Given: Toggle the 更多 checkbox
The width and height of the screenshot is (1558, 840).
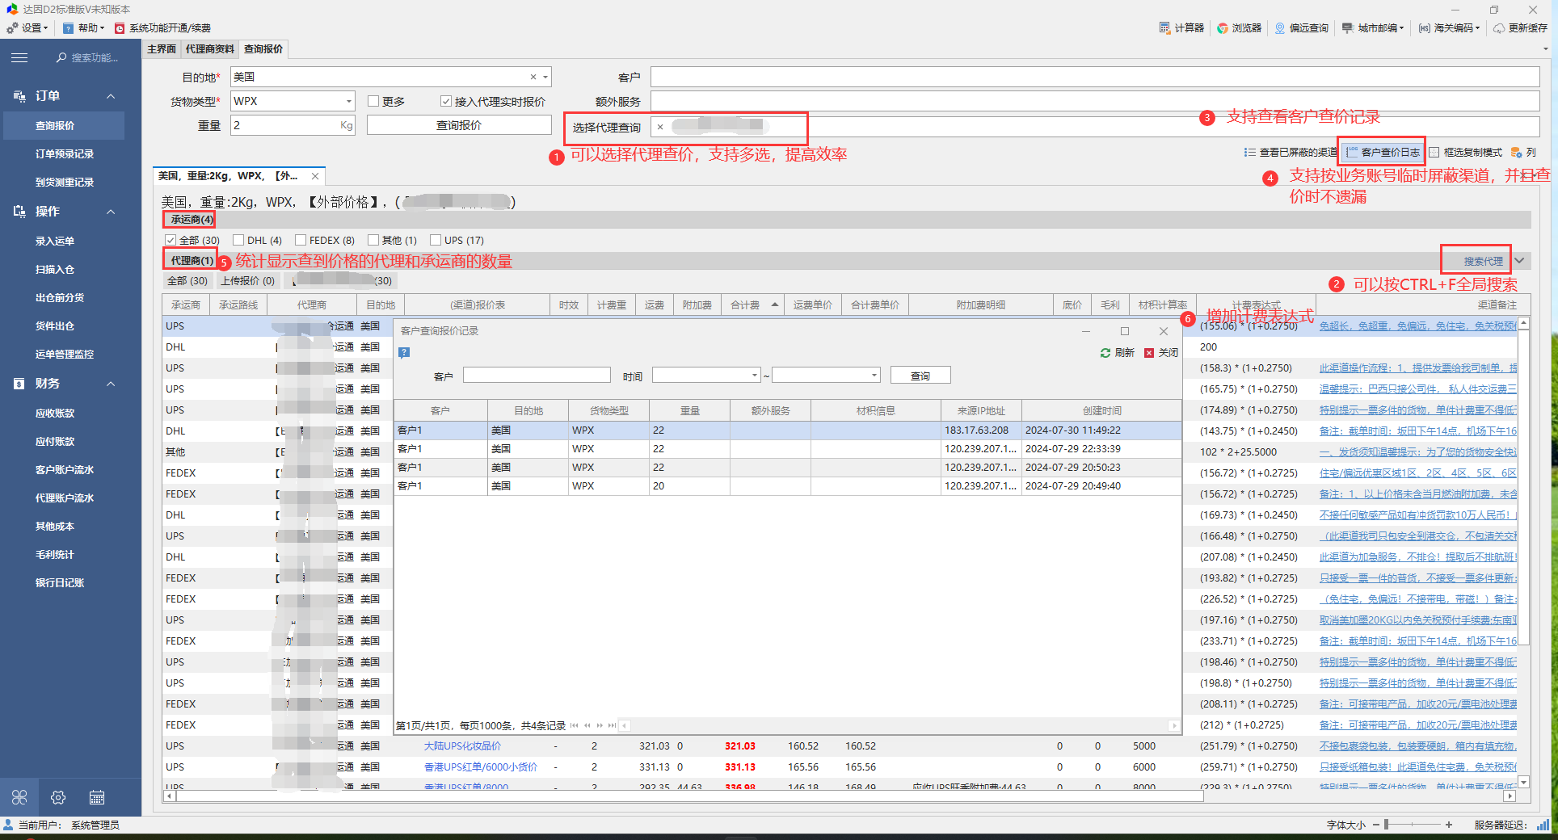Looking at the screenshot, I should [x=373, y=101].
